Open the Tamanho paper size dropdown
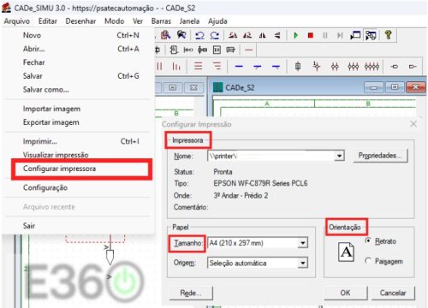Screen dimensions: 428x308 [302, 243]
